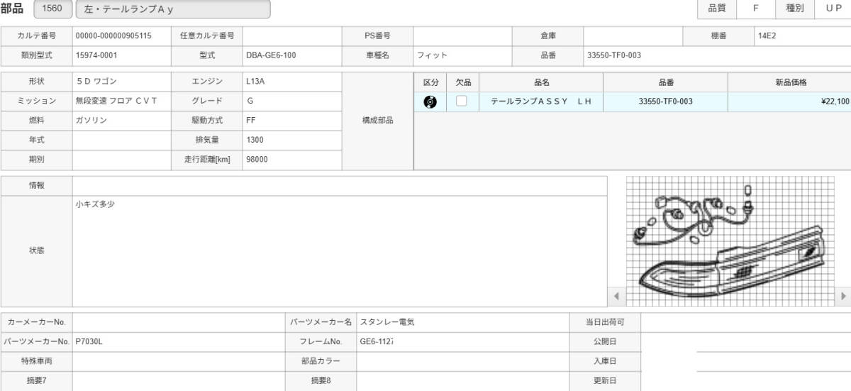
Task: Click the 状態 text 小キズ多少
Action: point(95,204)
